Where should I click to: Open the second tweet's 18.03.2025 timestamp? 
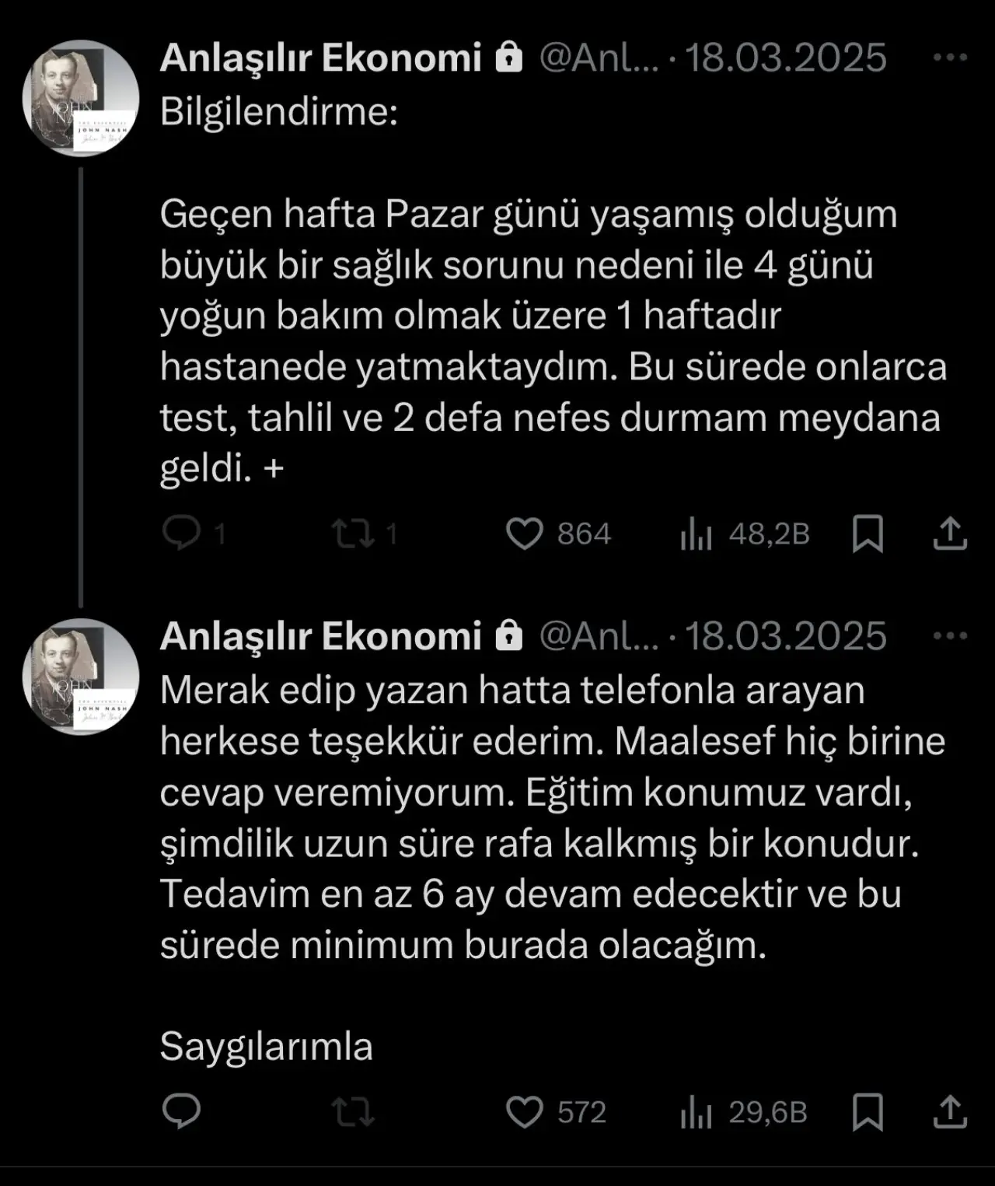(x=785, y=636)
